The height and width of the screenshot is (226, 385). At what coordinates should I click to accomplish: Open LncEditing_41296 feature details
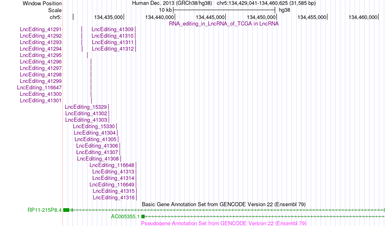point(41,62)
